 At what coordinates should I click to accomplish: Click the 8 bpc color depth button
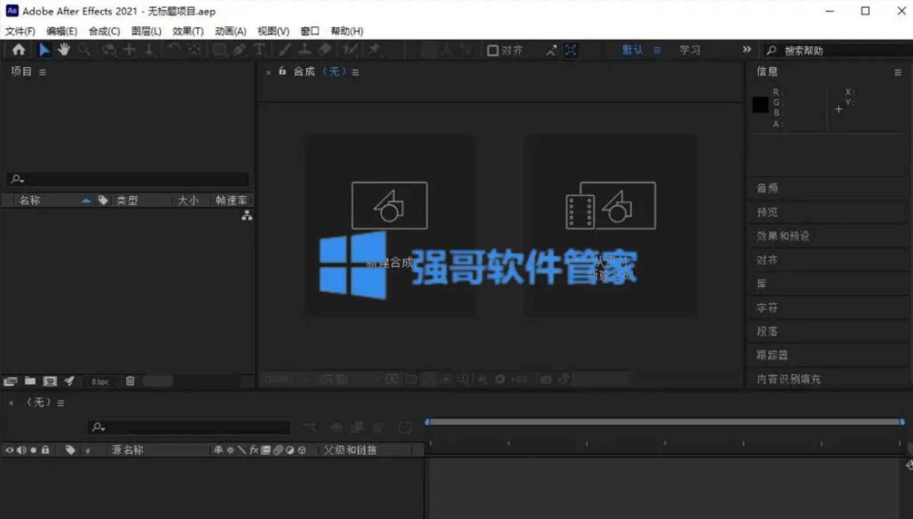[100, 381]
